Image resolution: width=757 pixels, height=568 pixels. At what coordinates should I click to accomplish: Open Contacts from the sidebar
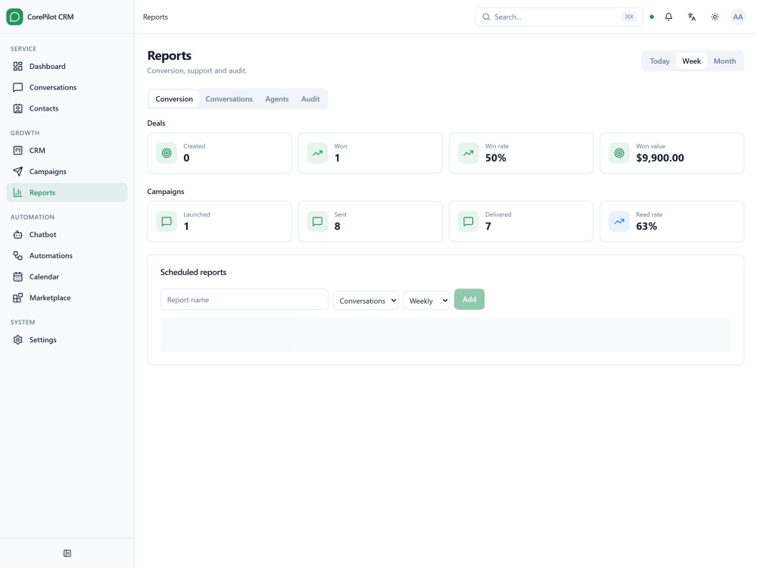coord(67,108)
